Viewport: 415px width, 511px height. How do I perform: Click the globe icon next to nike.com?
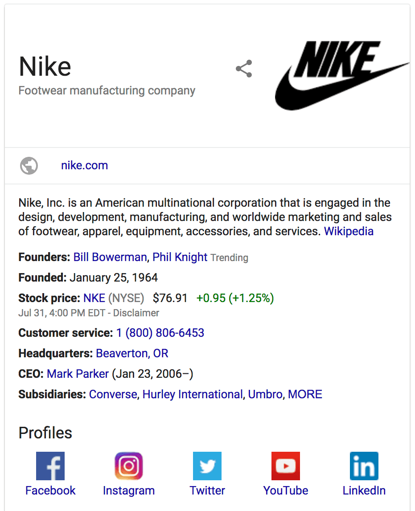(x=29, y=166)
